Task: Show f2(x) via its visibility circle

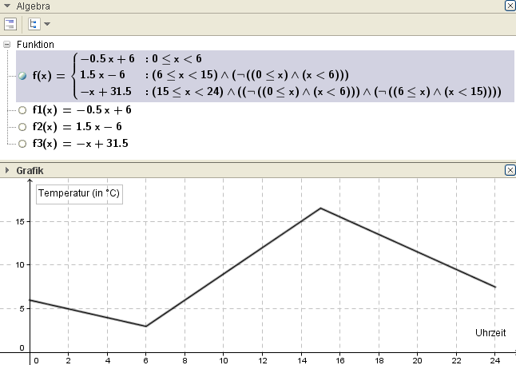Action: tap(22, 127)
